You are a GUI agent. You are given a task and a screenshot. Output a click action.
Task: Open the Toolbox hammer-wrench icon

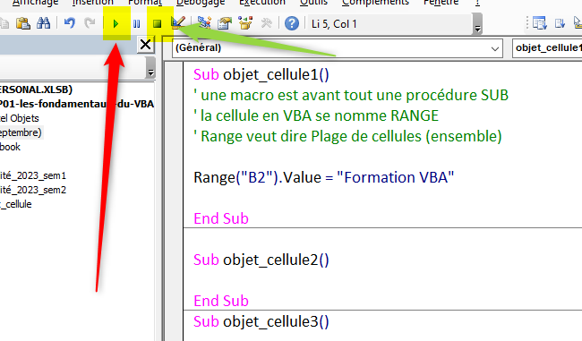click(x=266, y=23)
